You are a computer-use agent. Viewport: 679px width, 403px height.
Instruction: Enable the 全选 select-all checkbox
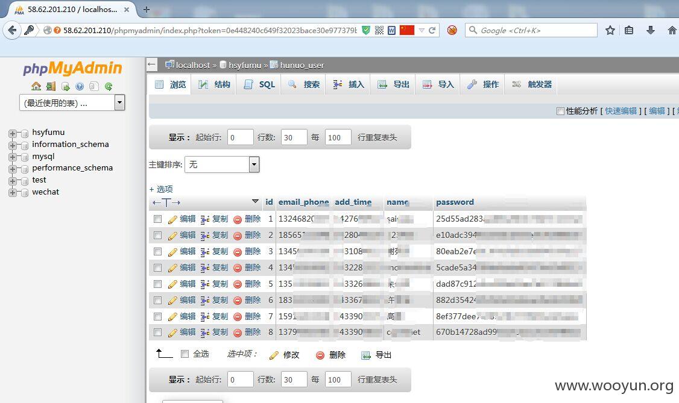(x=185, y=354)
